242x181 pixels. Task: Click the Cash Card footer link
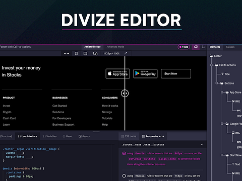click(10, 118)
